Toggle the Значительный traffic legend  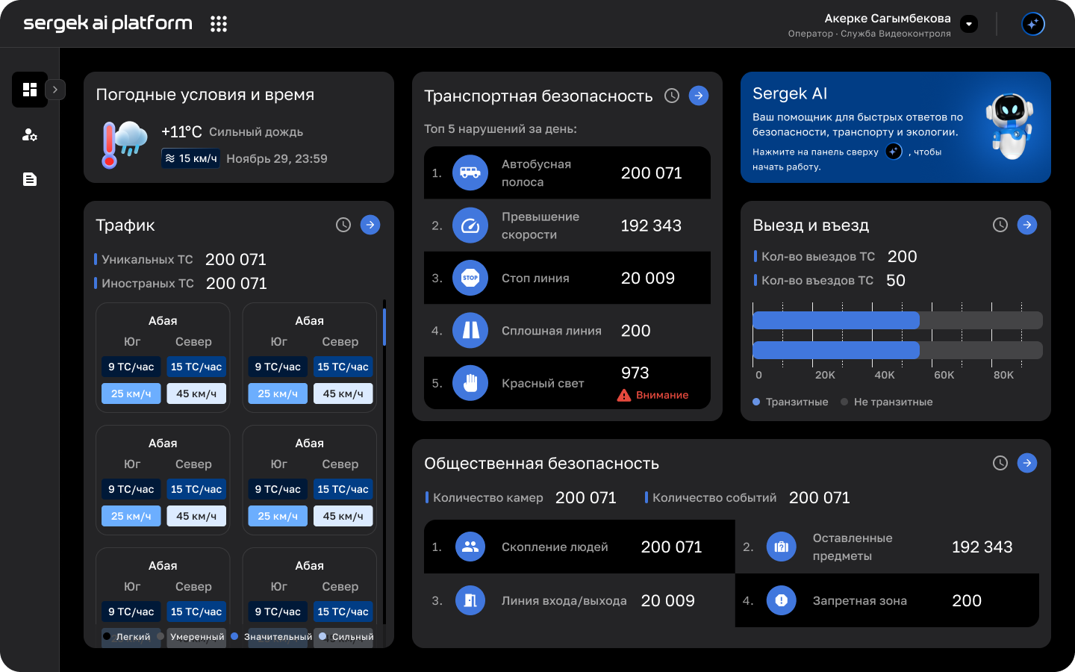[272, 637]
